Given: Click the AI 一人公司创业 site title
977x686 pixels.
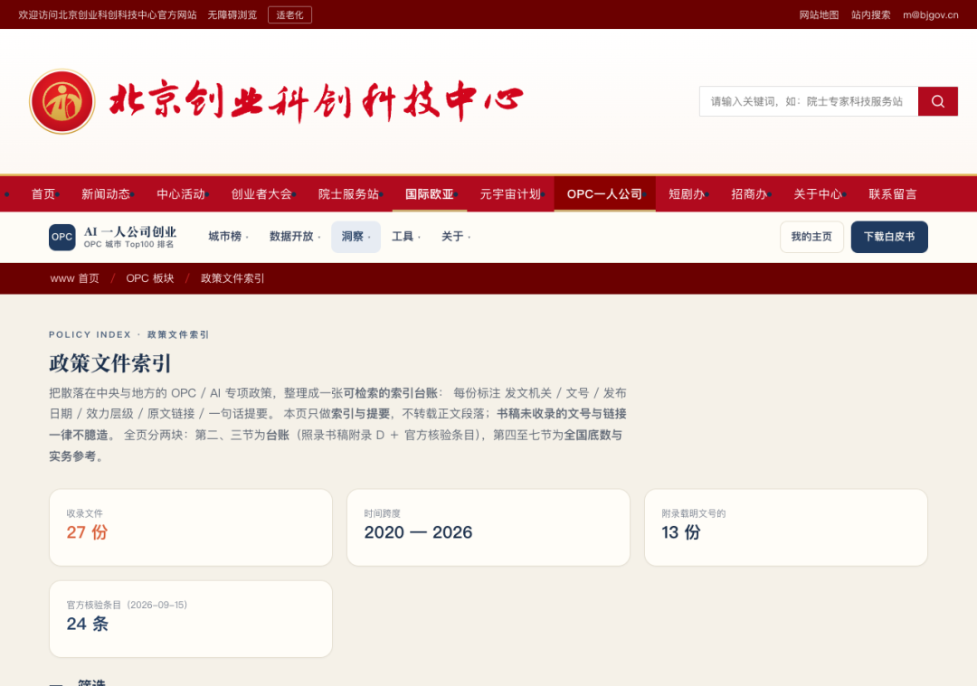Looking at the screenshot, I should coord(130,231).
